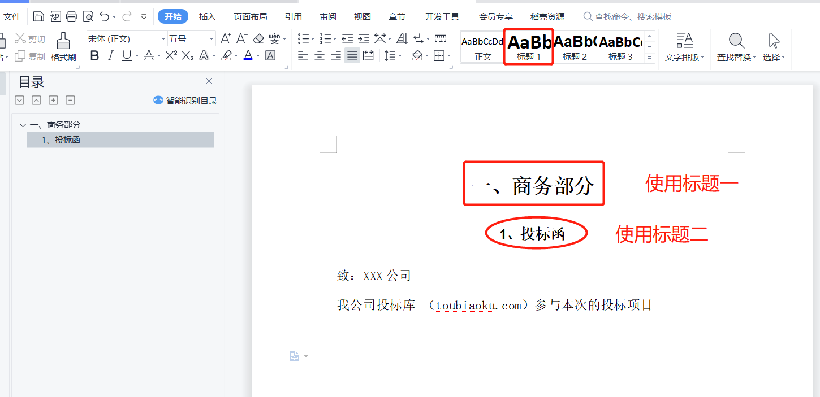The image size is (820, 397).
Task: Open the font size dropdown (五号)
Action: click(x=212, y=39)
